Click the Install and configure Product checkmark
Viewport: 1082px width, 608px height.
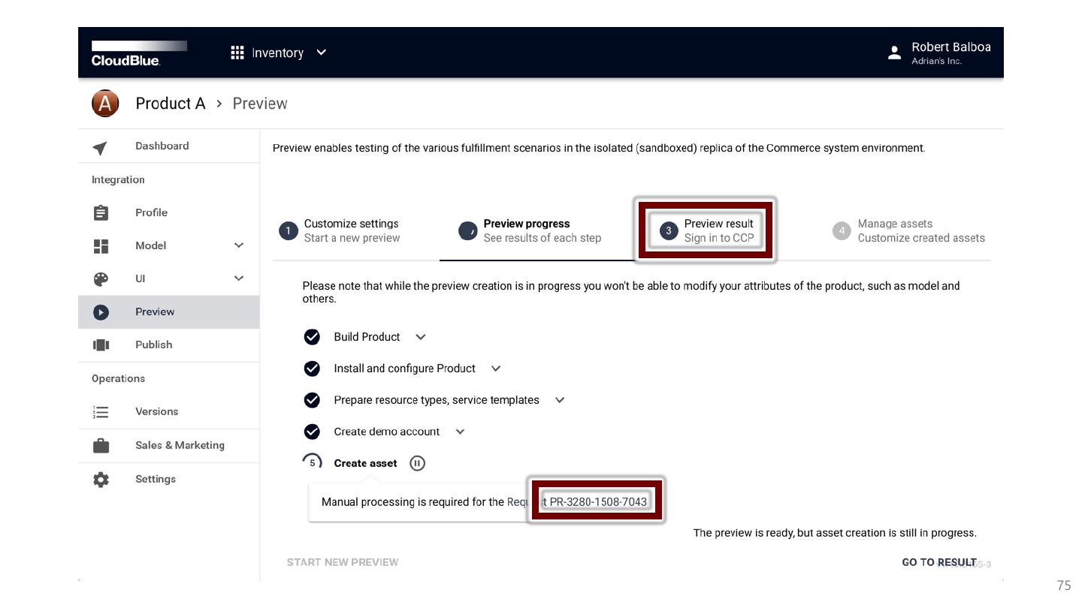coord(312,369)
